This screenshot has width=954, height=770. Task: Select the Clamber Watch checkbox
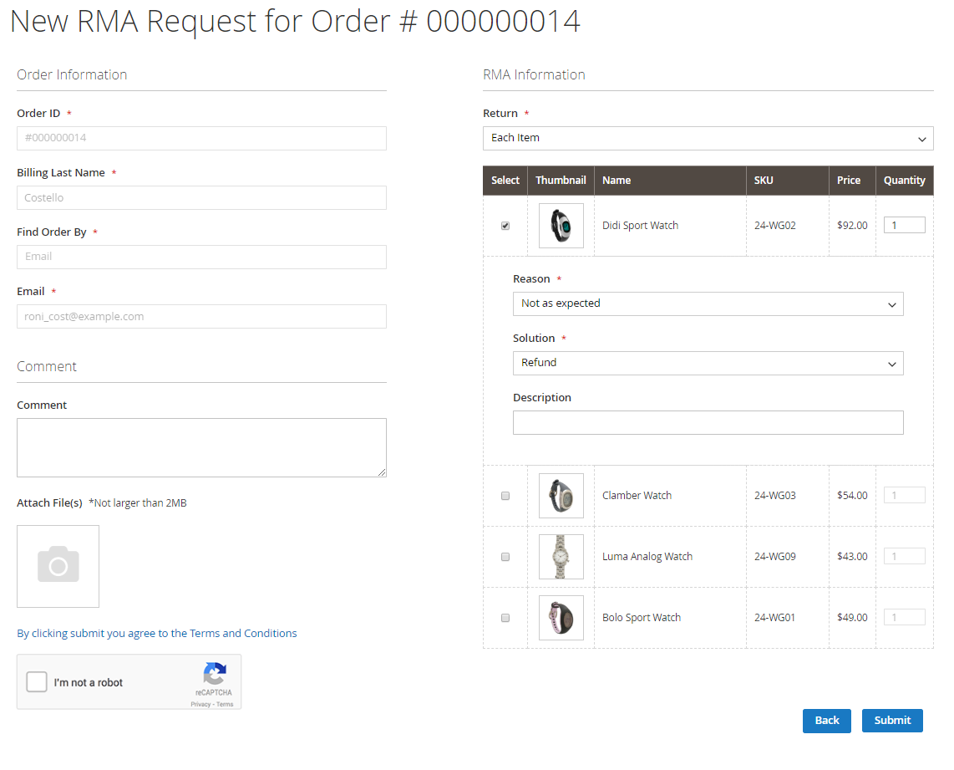click(505, 496)
